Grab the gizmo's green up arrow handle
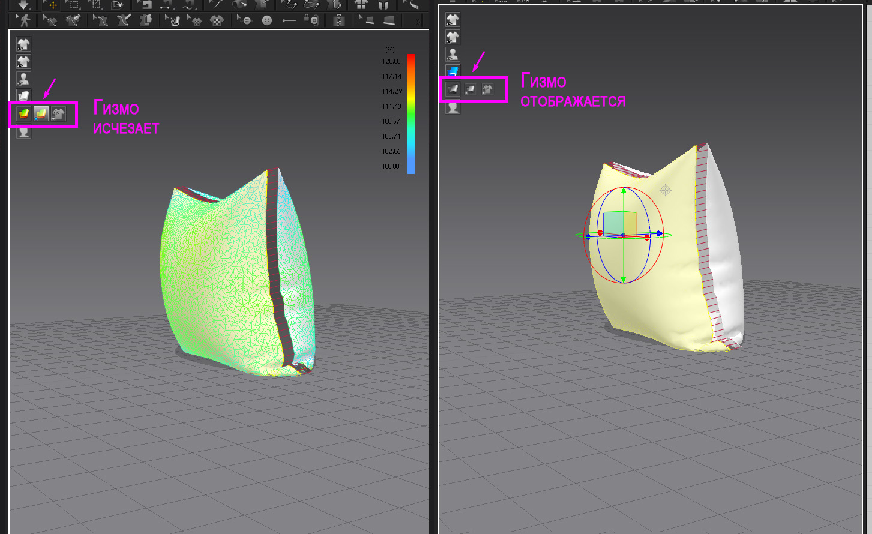 pyautogui.click(x=624, y=191)
